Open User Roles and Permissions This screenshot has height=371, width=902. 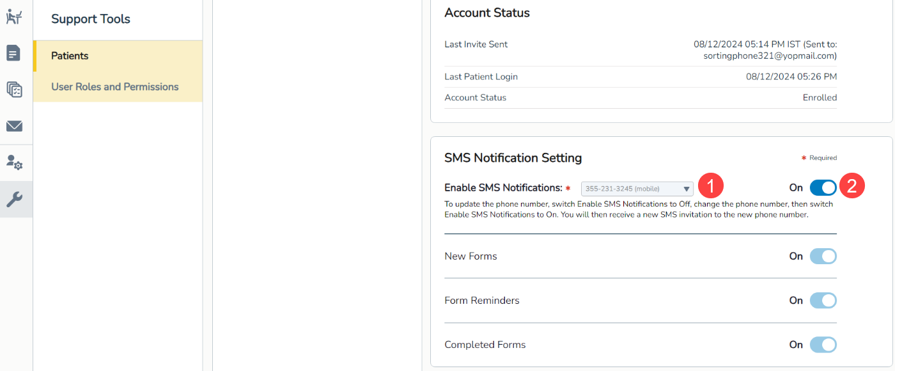115,87
